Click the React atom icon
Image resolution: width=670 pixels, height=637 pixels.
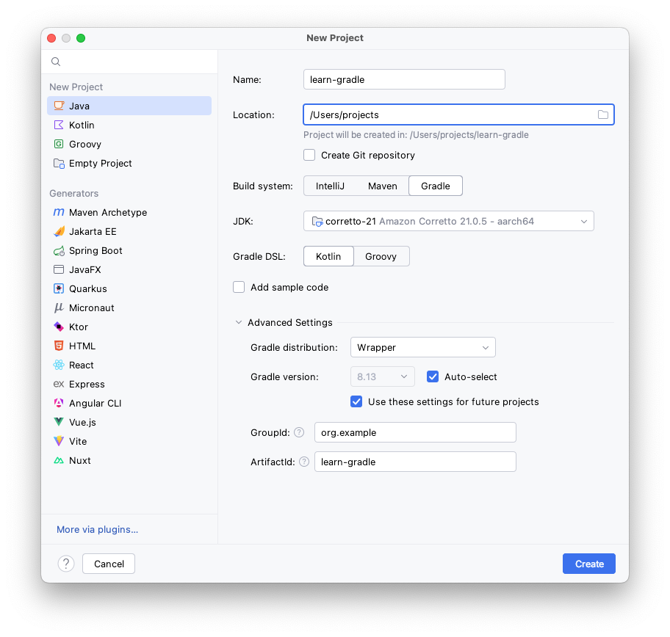pos(59,365)
